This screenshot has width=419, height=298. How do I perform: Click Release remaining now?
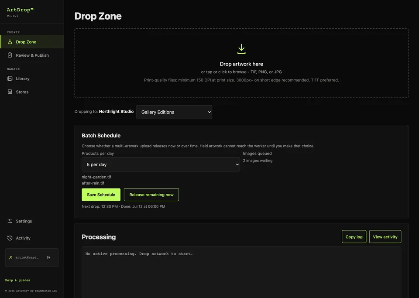(151, 195)
